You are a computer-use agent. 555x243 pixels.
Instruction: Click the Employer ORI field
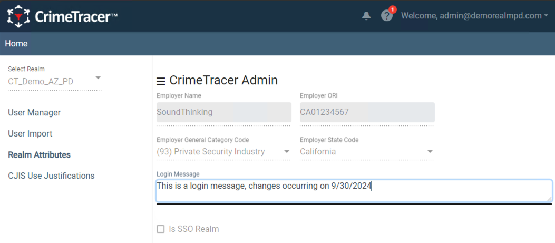pos(367,113)
